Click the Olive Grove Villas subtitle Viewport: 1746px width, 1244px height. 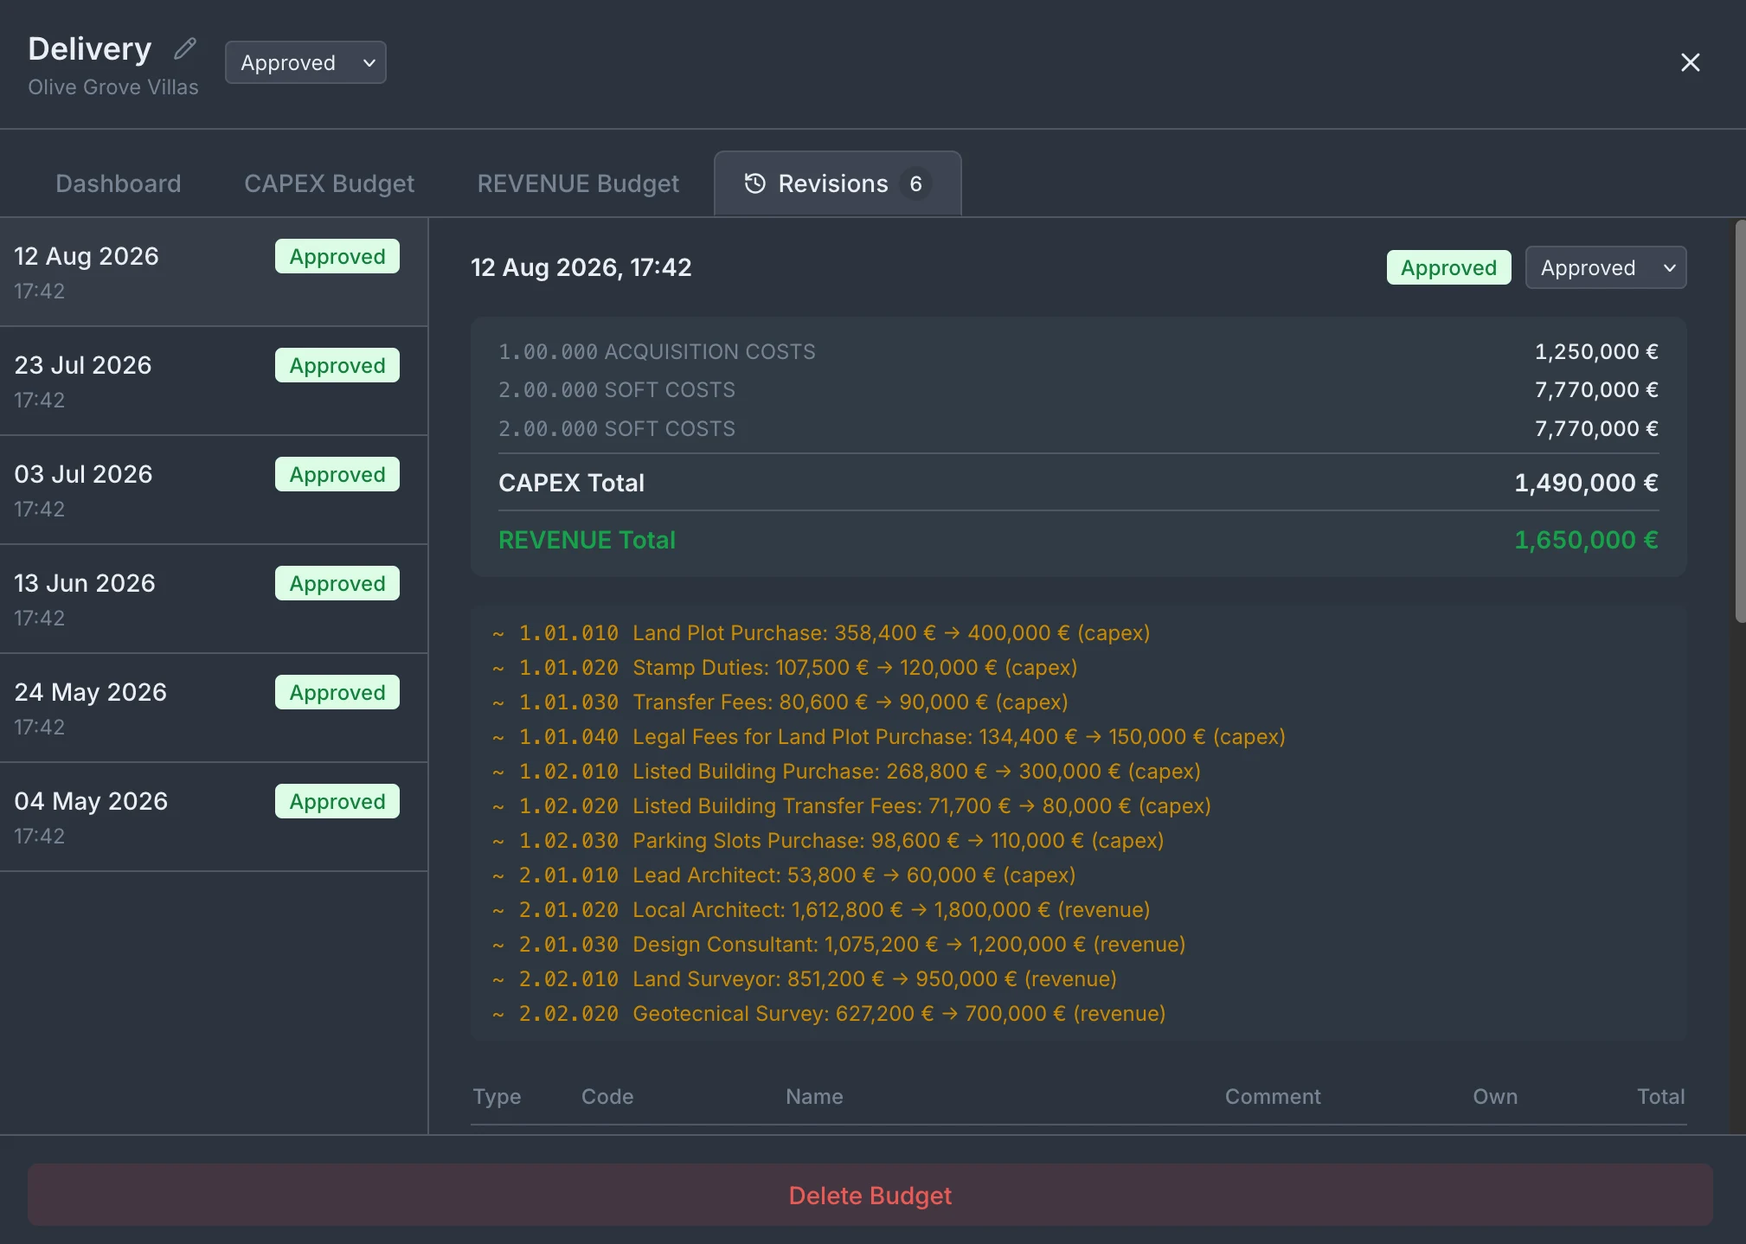coord(113,87)
